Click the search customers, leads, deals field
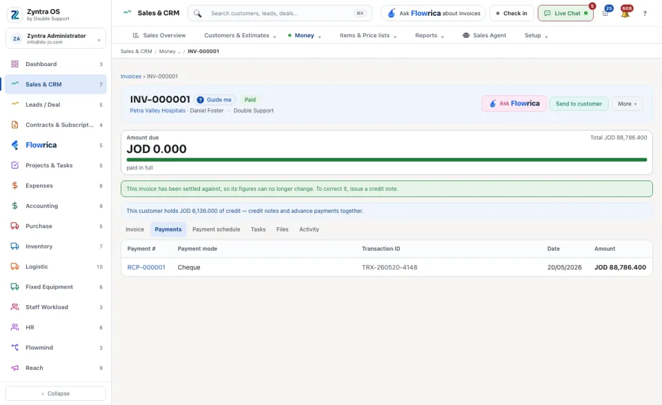The height and width of the screenshot is (405, 662). [280, 13]
